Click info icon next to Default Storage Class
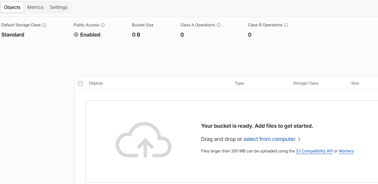The width and height of the screenshot is (378, 184). [44, 25]
